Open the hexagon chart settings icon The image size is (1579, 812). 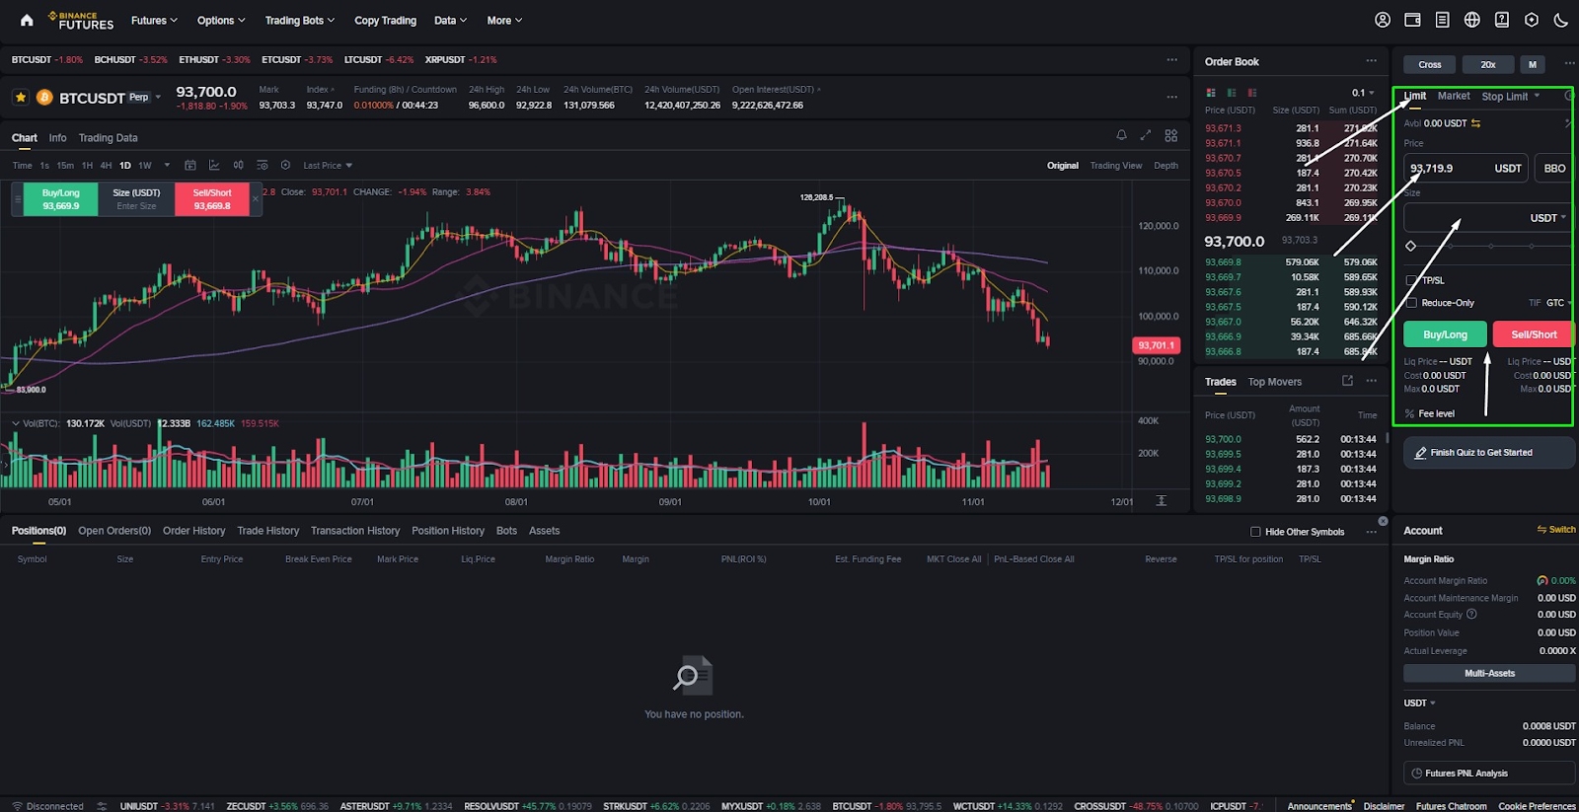[x=285, y=165]
